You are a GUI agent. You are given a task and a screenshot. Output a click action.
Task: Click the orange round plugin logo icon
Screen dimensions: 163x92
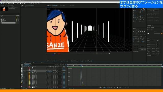pos(161,33)
